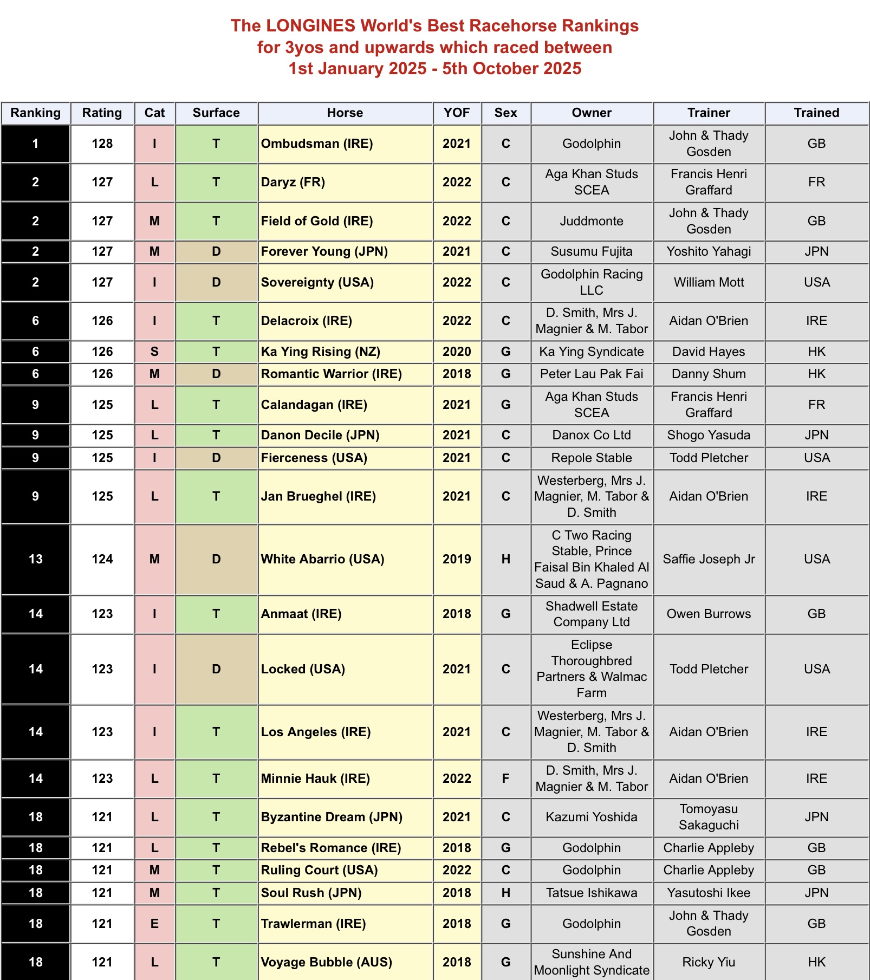Click the LONGINES rankings title
The height and width of the screenshot is (980, 870).
pyautogui.click(x=435, y=47)
